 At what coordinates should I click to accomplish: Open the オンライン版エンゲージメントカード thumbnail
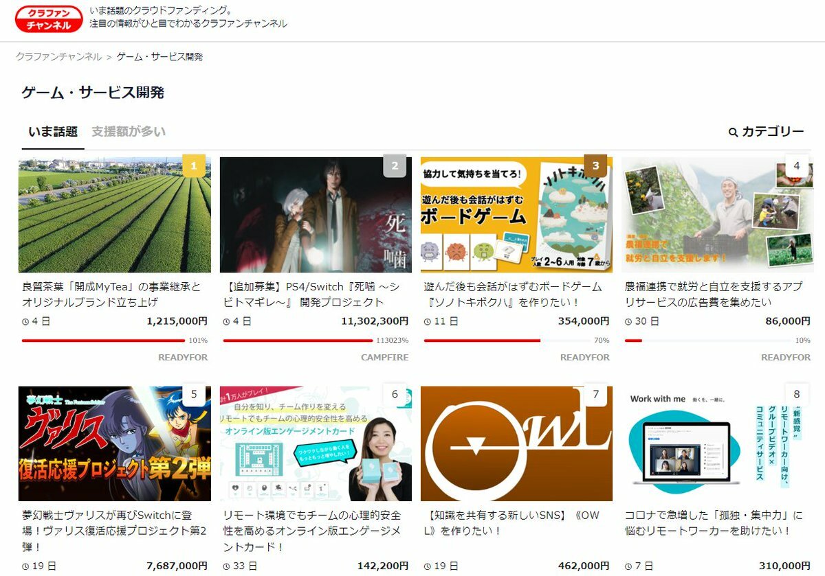316,443
